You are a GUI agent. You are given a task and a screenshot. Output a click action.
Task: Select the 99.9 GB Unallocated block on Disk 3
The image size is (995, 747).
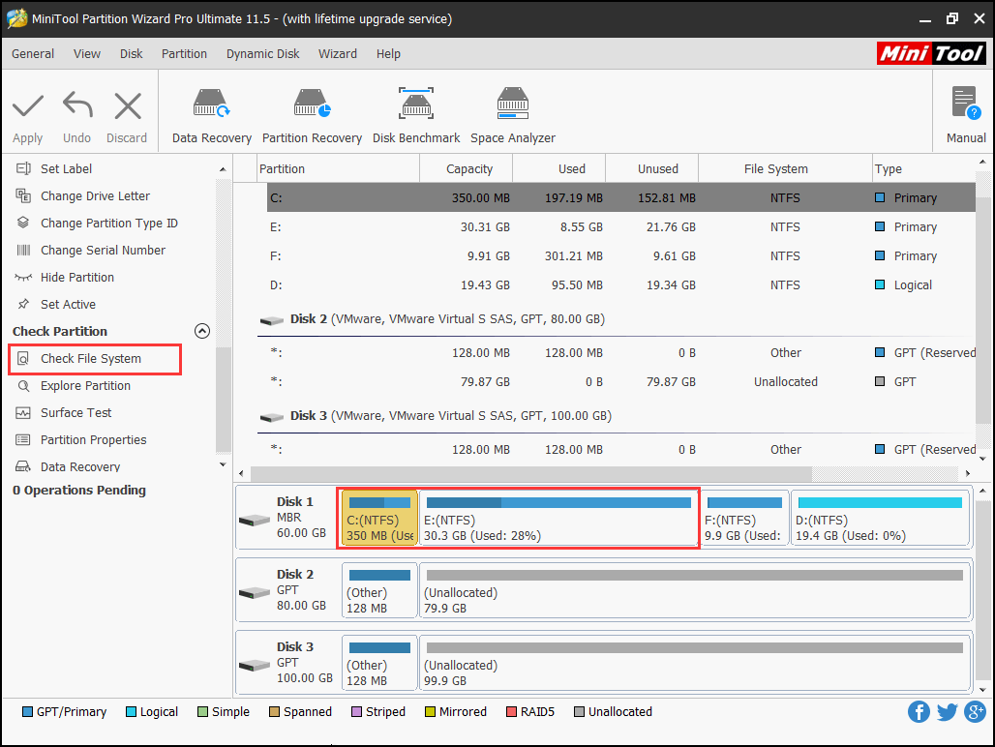tap(695, 663)
